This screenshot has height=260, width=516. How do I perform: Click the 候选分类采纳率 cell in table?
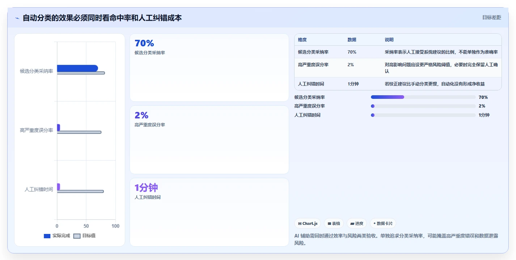tap(313, 52)
